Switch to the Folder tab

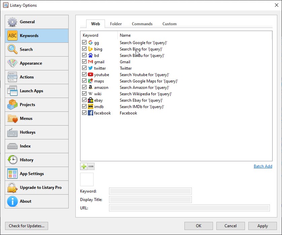point(116,24)
